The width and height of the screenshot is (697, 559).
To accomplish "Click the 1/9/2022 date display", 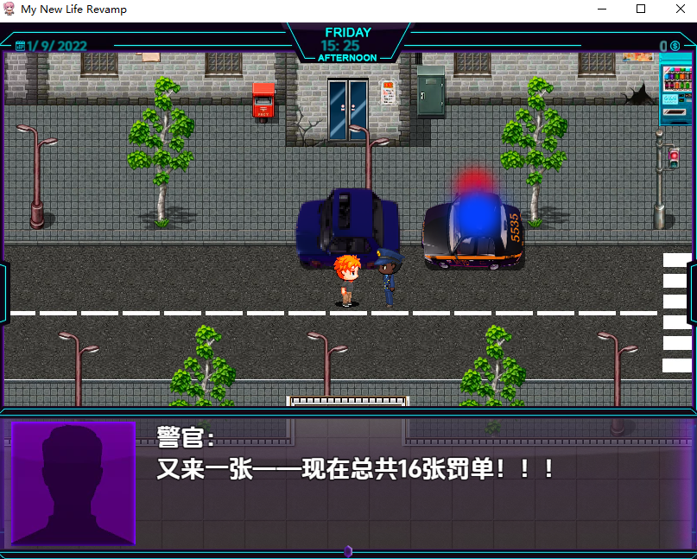I will point(58,46).
